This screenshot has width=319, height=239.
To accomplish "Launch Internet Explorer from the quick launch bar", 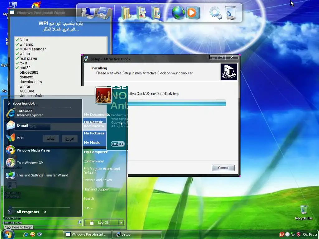I will click(26, 234).
